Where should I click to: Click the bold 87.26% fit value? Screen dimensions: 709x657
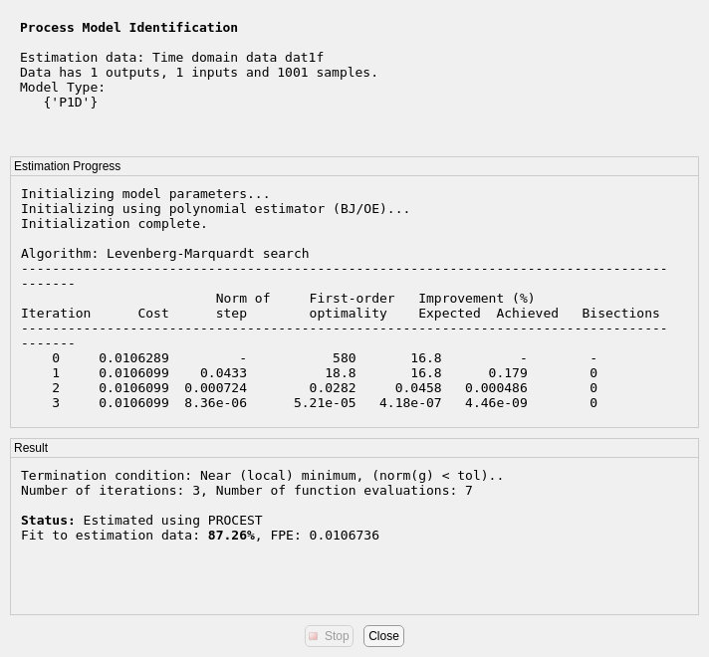231,535
